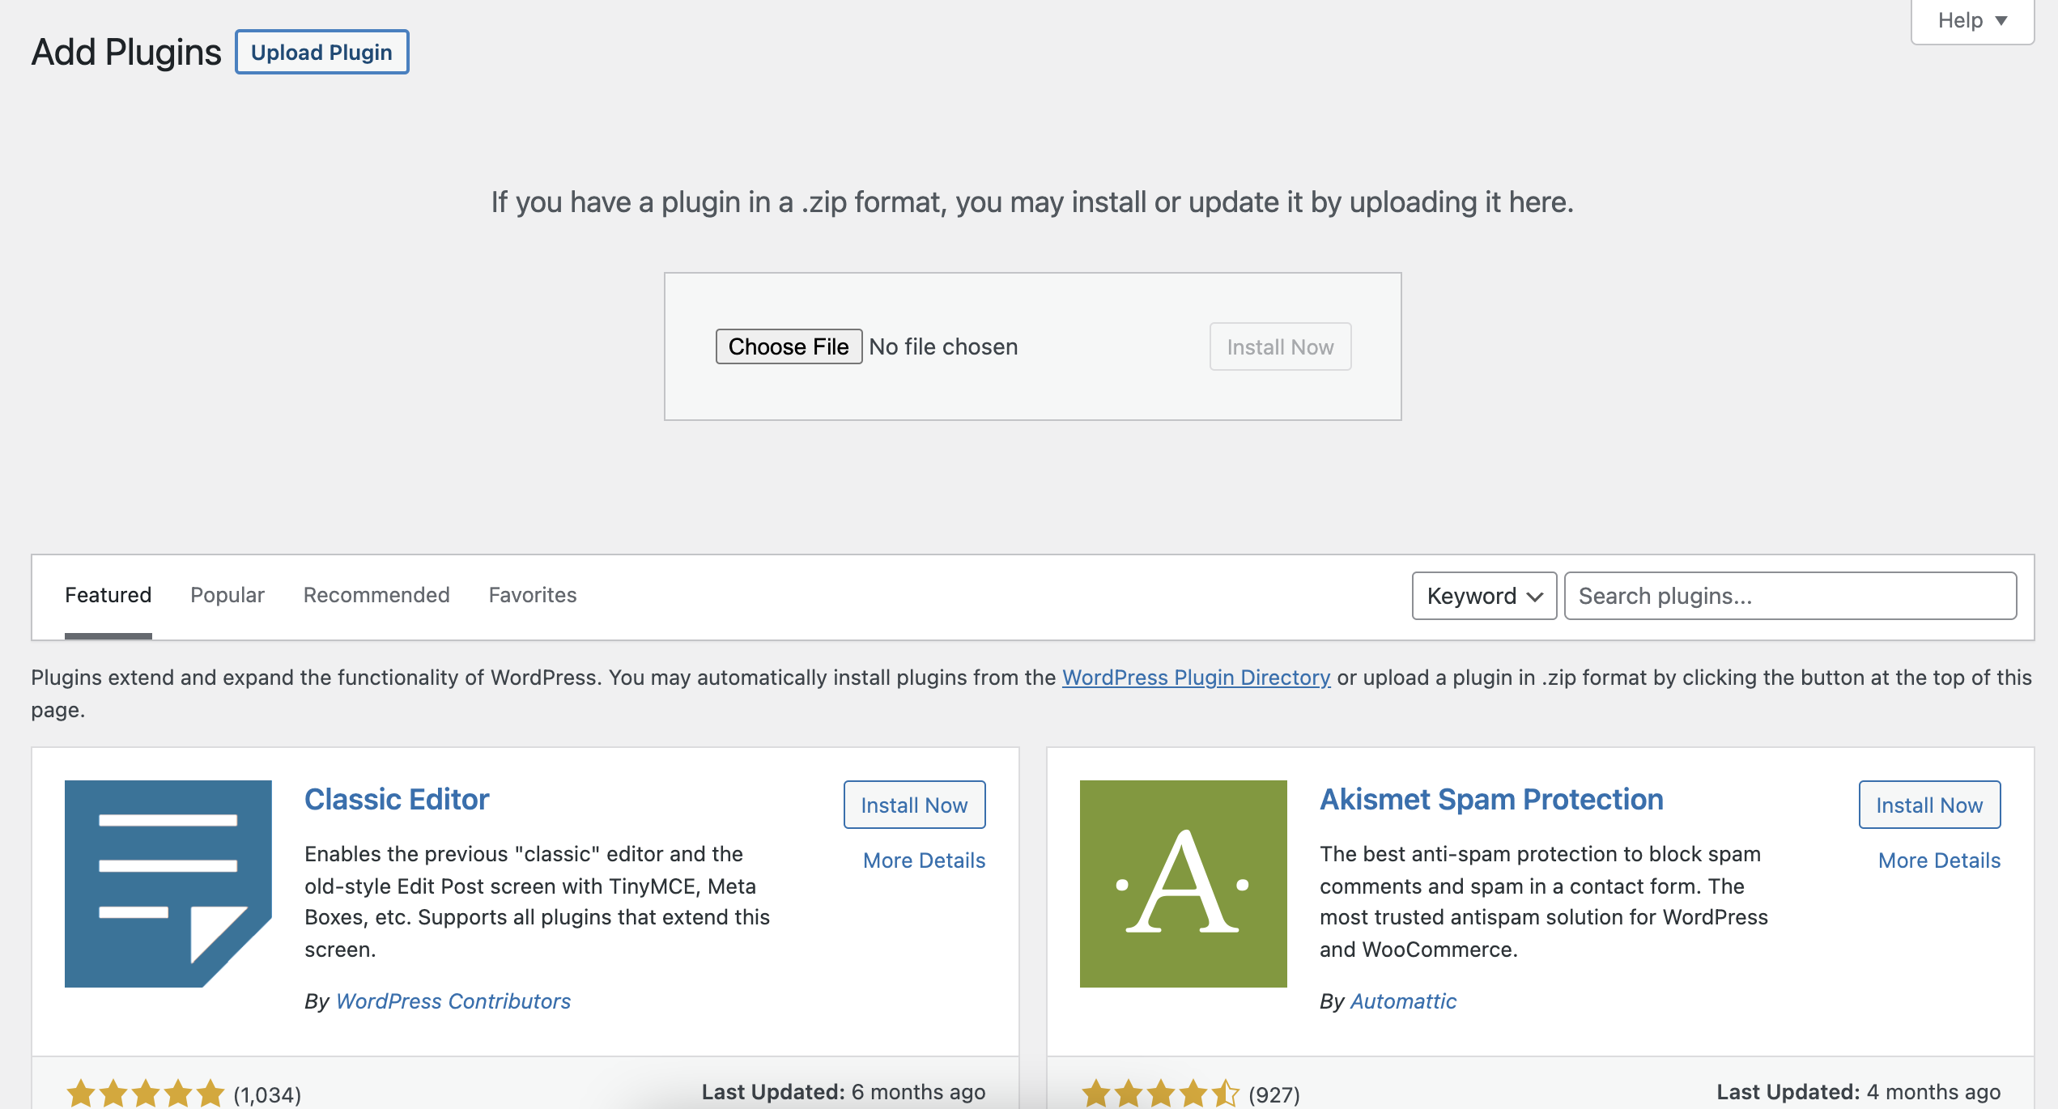Screen dimensions: 2058x1109
Task: Open the Keyword search type dropdown
Action: (1484, 596)
